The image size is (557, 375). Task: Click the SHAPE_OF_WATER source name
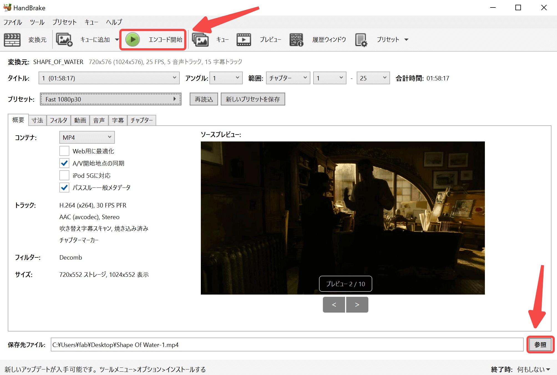(x=58, y=62)
